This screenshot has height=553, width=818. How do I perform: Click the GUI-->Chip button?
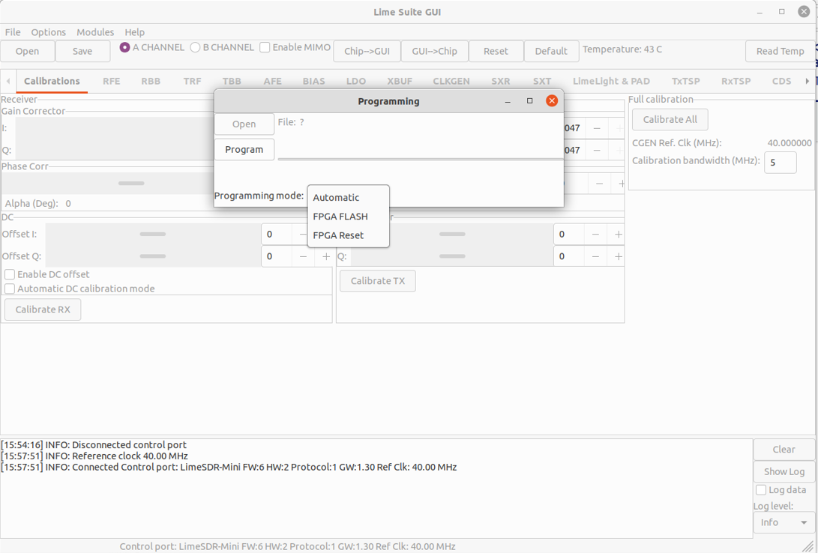click(x=435, y=51)
